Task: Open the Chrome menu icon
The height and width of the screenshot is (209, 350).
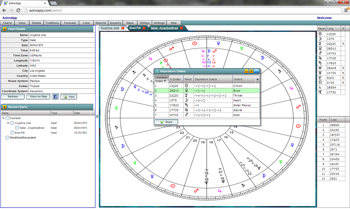Action: click(x=346, y=11)
